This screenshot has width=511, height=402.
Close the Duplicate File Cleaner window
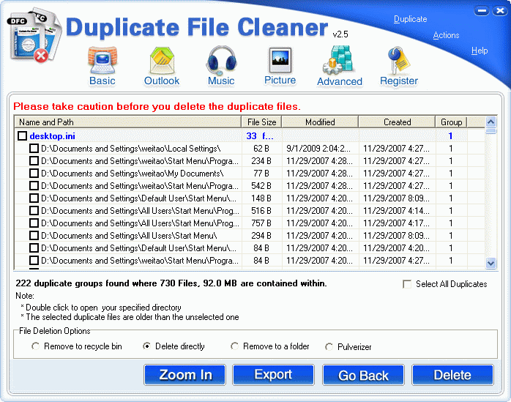(x=500, y=11)
